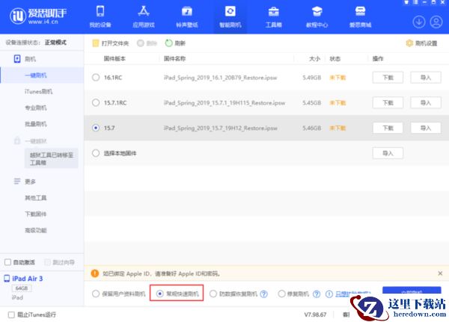449x322 pixels.
Task: Close the Apple ID warning banner
Action: [440, 273]
